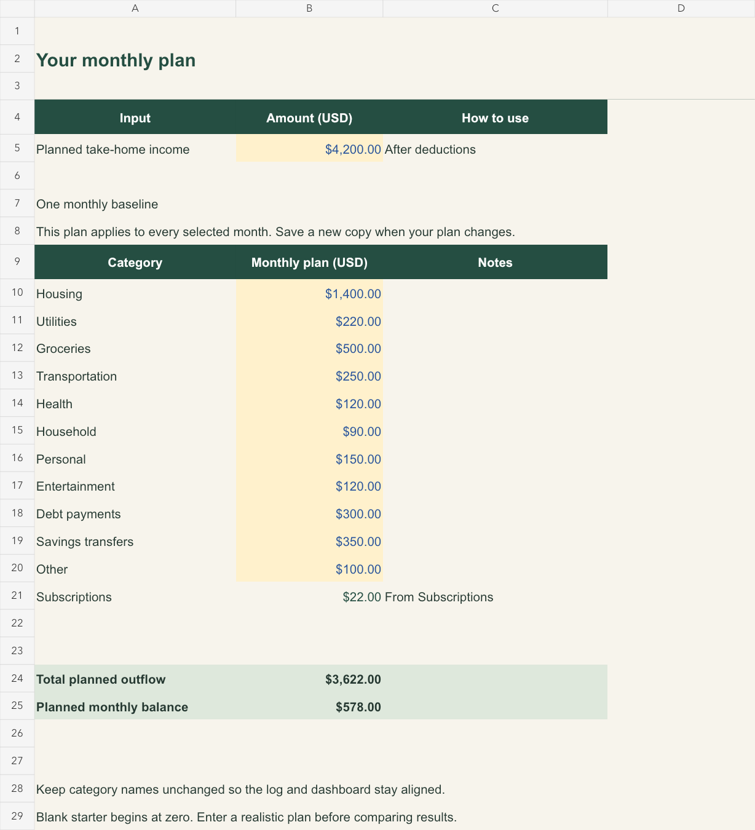Select row 9 header
Viewport: 755px width, 830px height.
click(x=17, y=262)
